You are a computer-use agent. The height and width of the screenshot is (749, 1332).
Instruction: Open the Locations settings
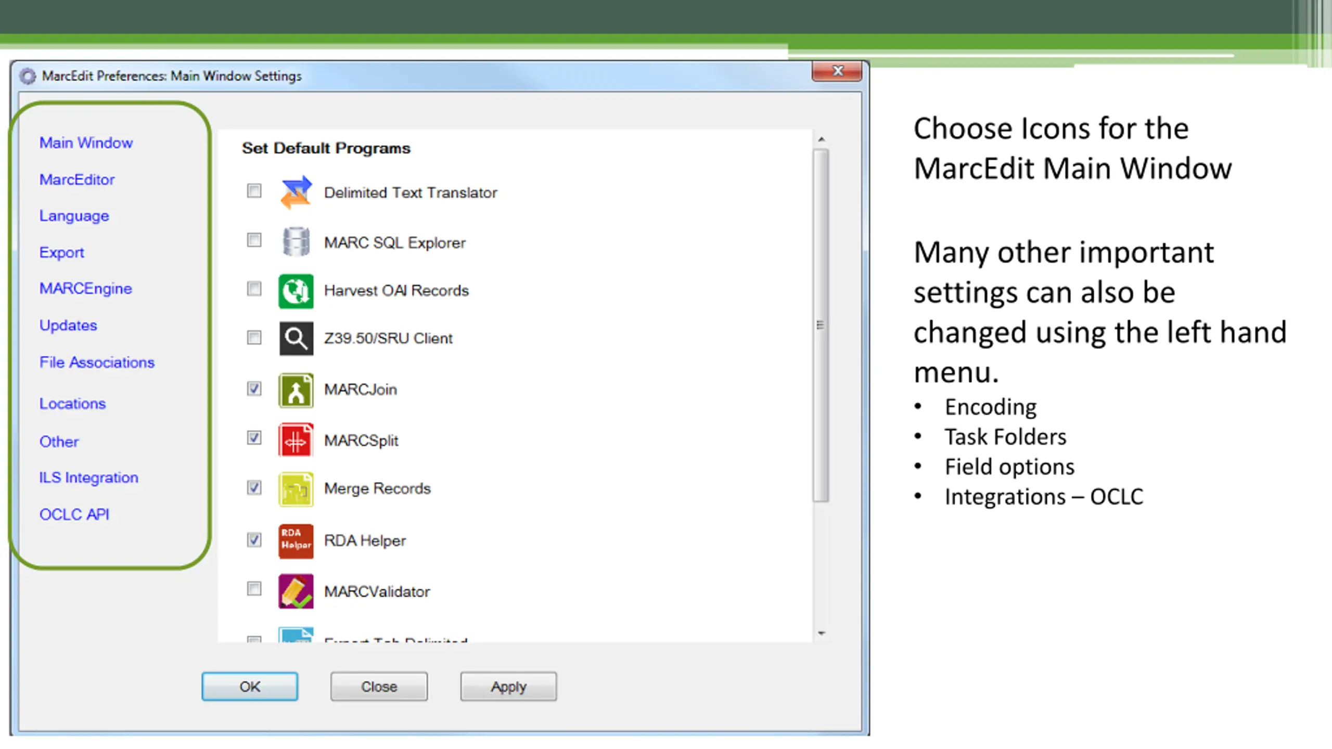point(73,404)
